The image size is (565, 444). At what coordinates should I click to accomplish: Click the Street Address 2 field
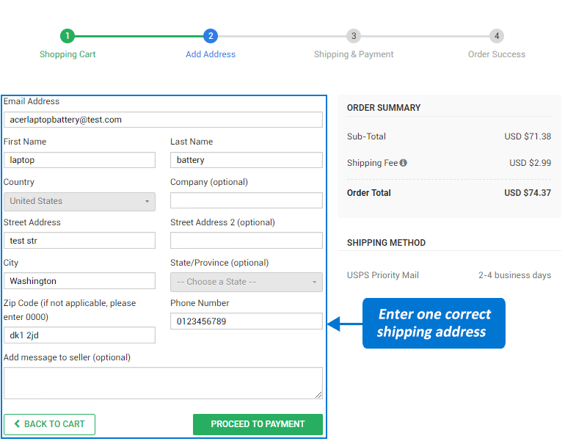click(x=246, y=241)
